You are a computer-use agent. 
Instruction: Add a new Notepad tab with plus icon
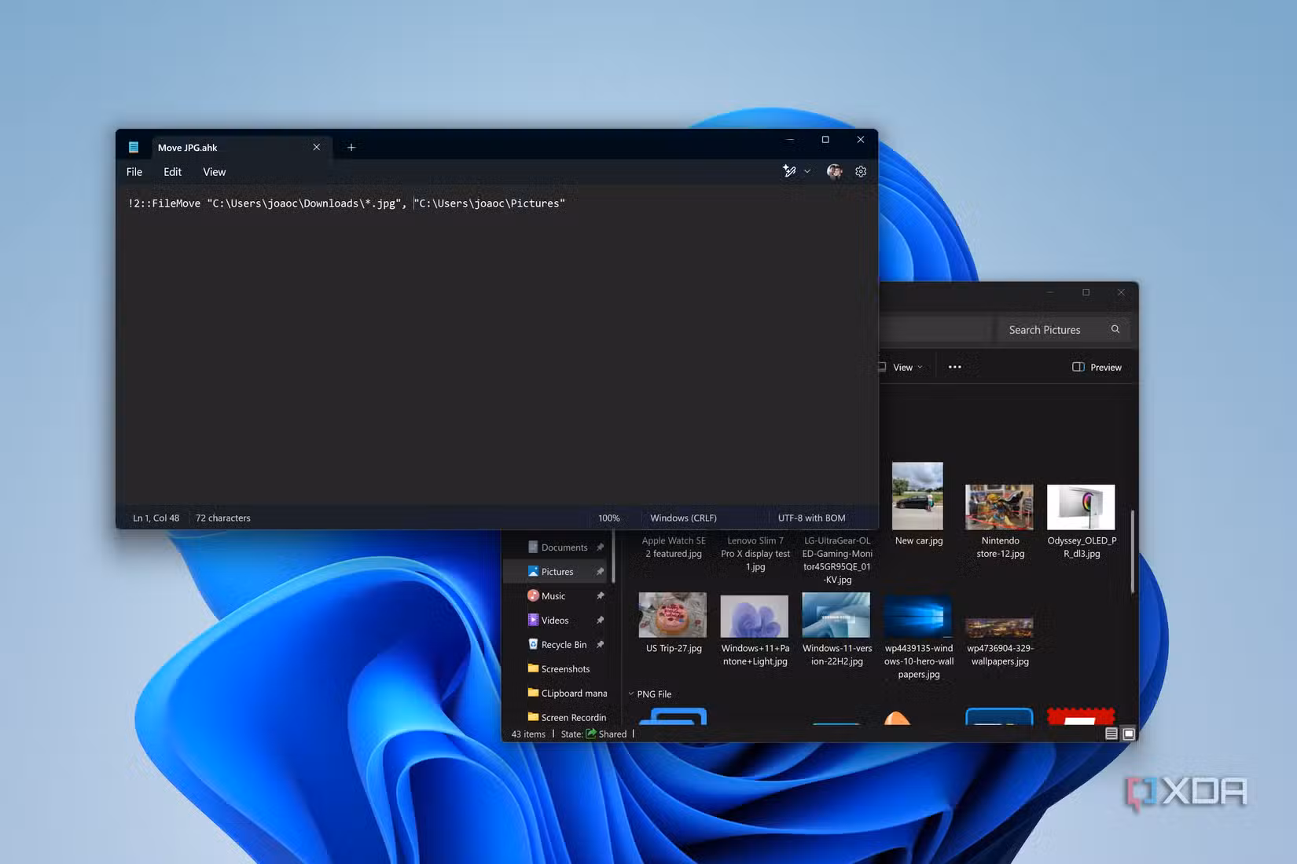351,147
